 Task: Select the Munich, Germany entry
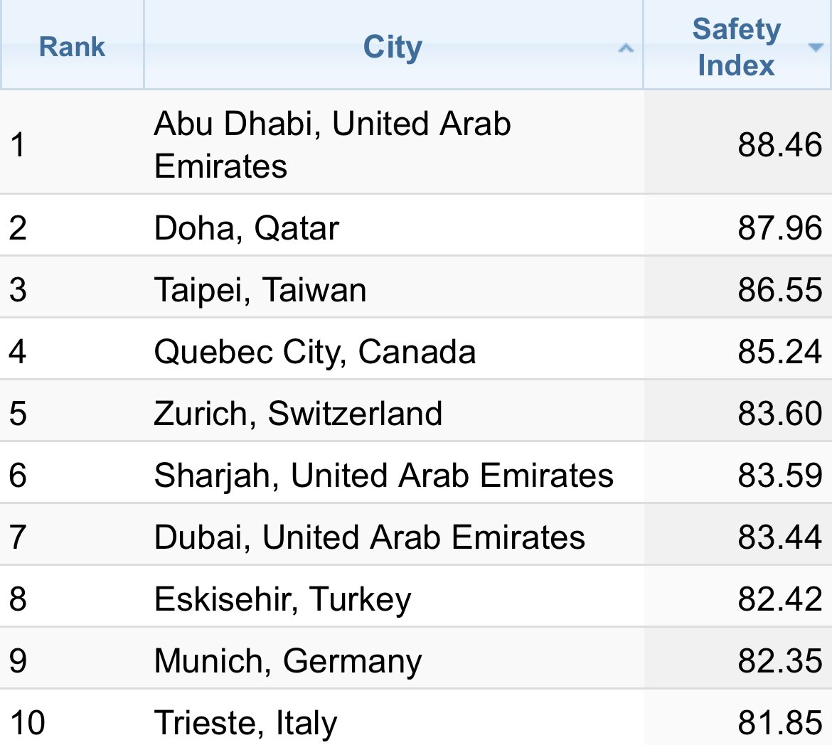tap(288, 661)
